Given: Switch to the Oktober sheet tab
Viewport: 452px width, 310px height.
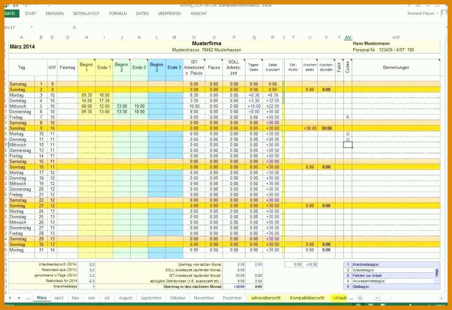Looking at the screenshot, I should 177,298.
